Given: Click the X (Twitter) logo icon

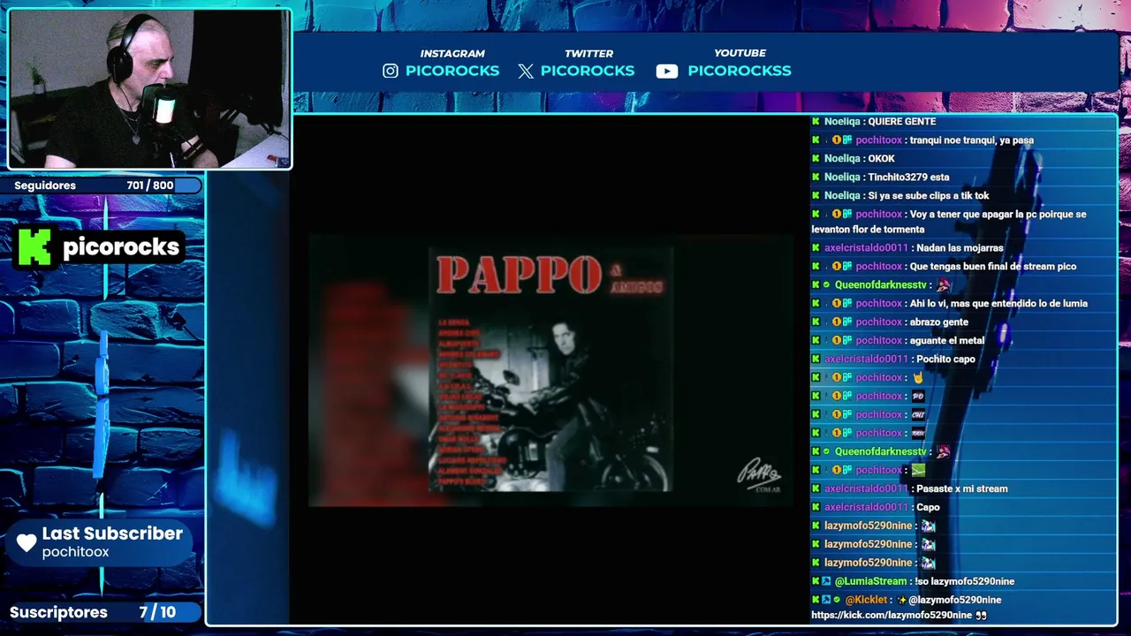Looking at the screenshot, I should pyautogui.click(x=526, y=72).
